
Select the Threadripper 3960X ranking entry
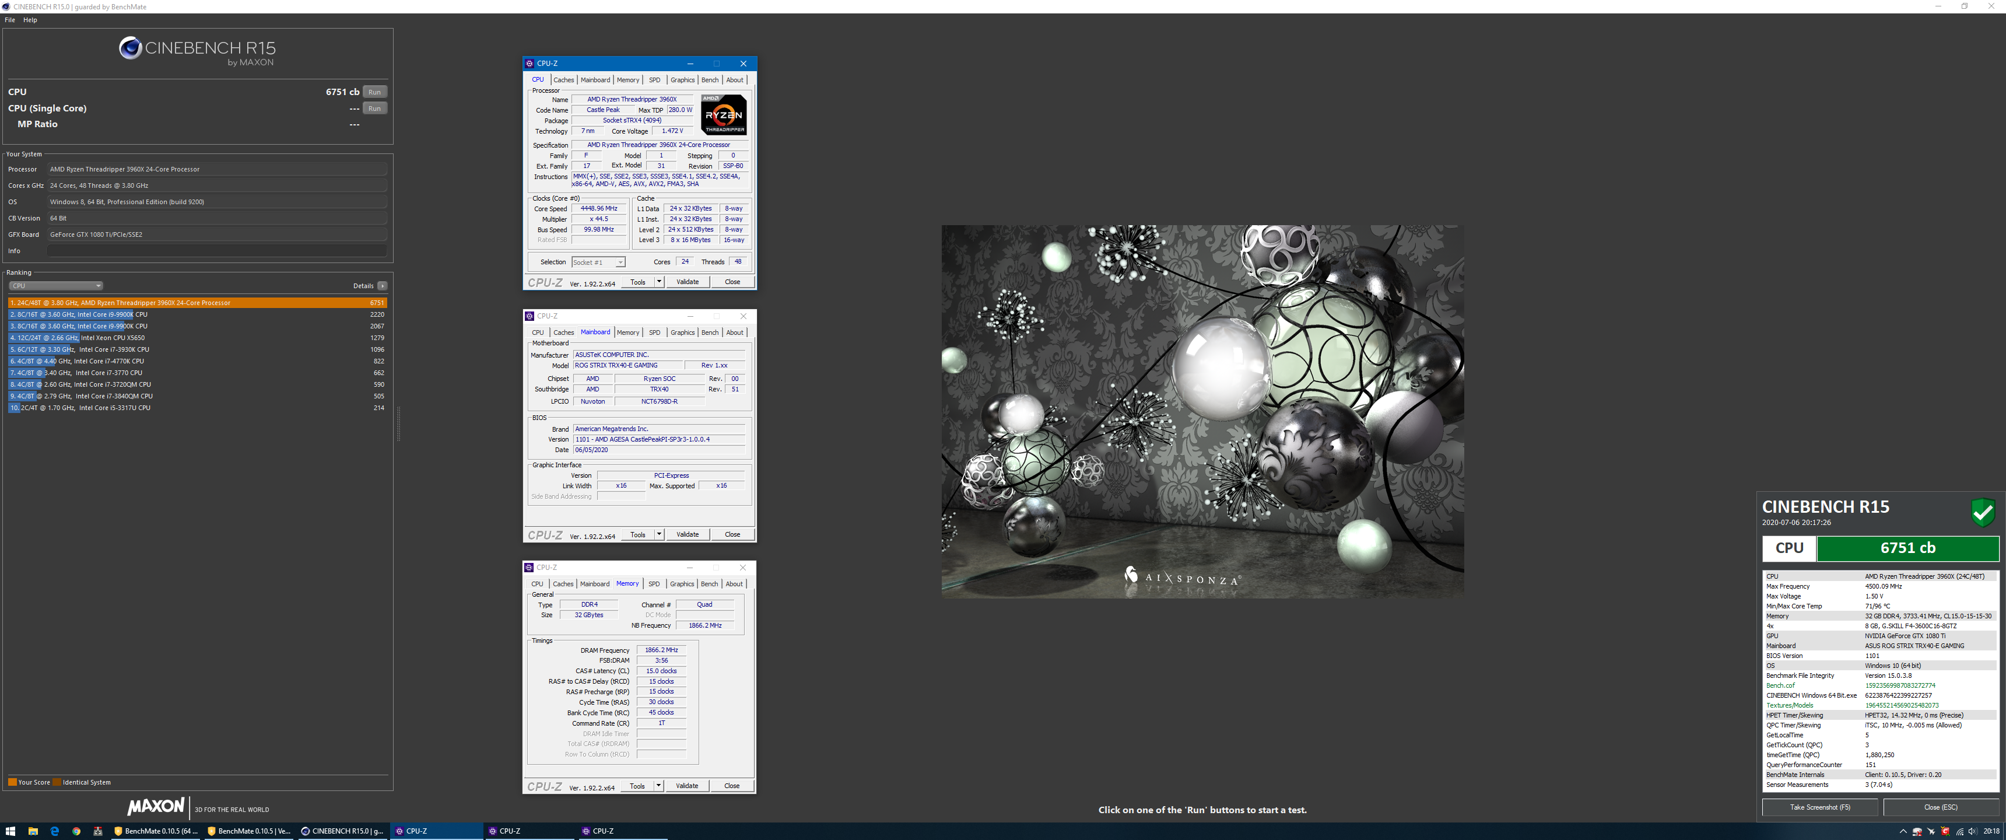197,302
